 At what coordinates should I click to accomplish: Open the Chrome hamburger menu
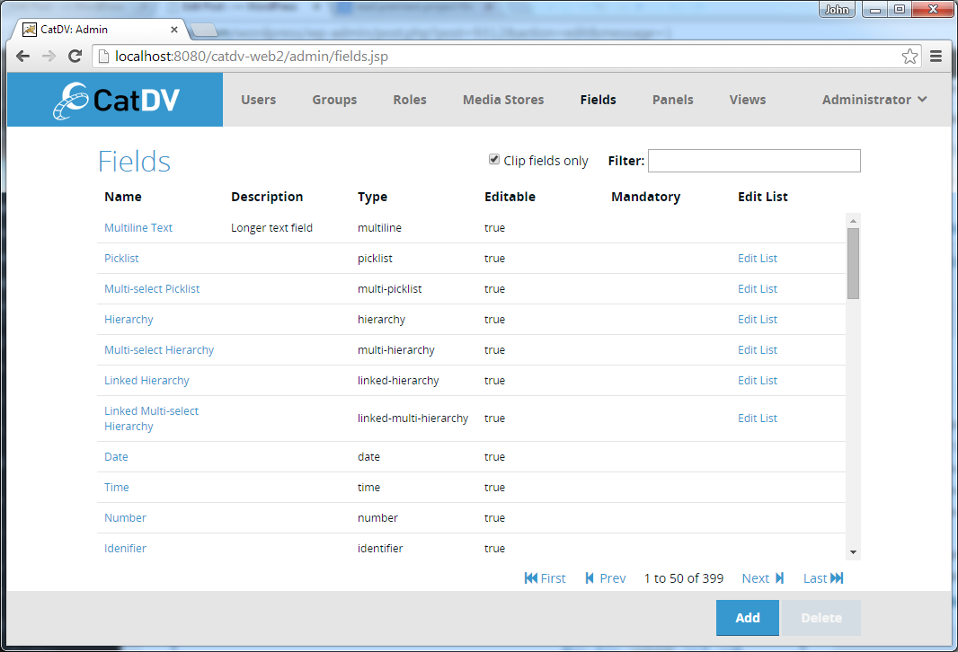(936, 57)
